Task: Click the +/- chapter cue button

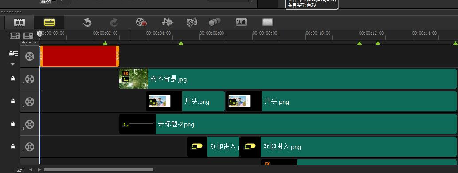Action: pos(27,43)
